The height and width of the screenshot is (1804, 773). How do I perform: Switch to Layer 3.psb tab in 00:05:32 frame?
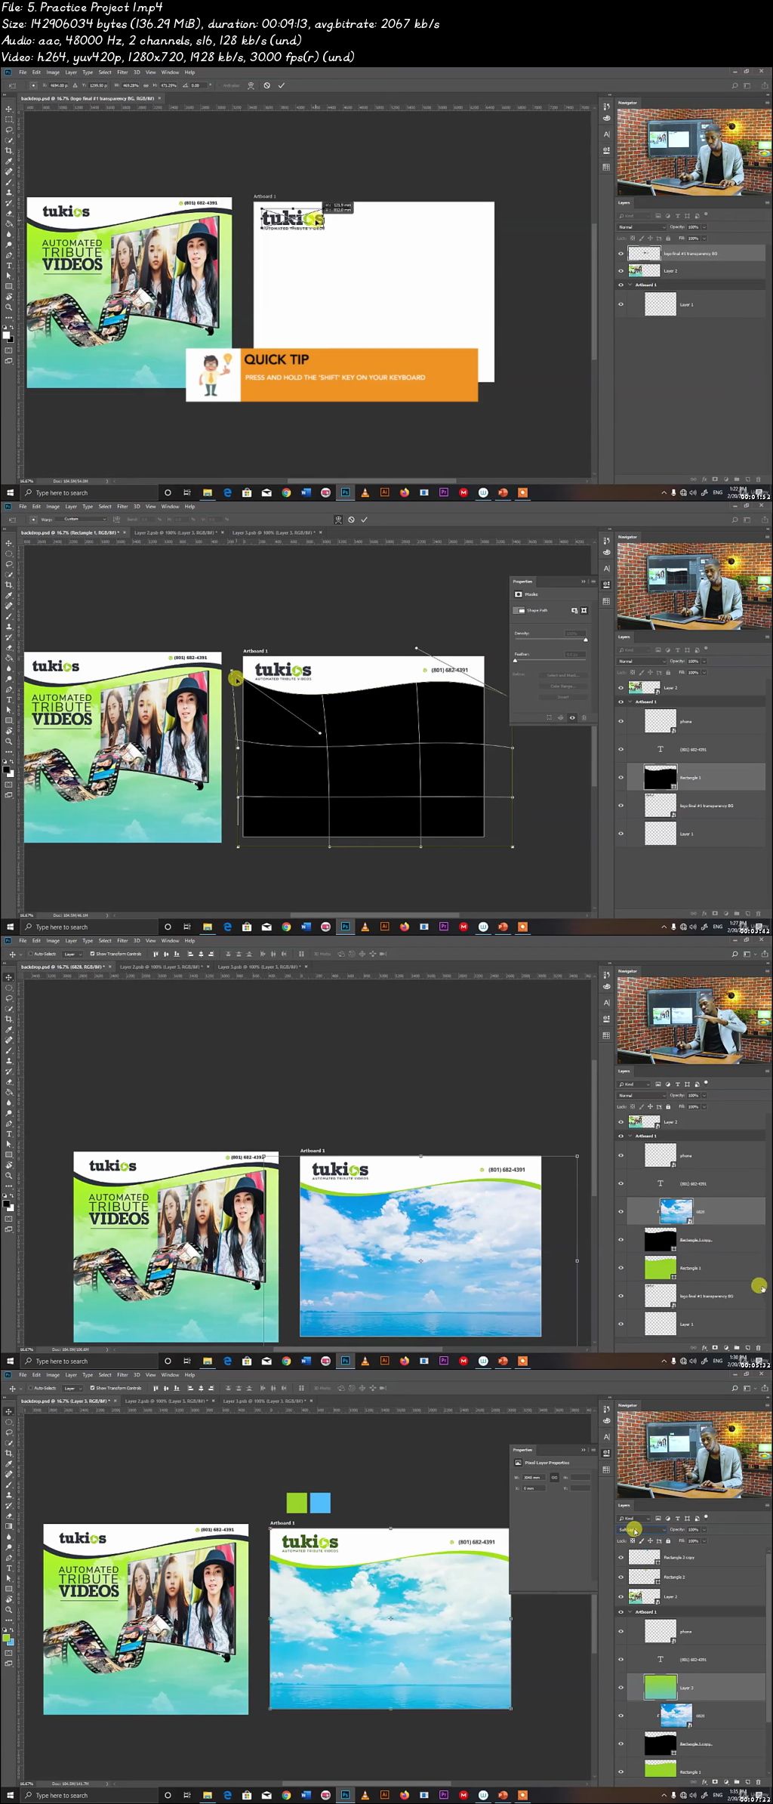click(x=258, y=967)
